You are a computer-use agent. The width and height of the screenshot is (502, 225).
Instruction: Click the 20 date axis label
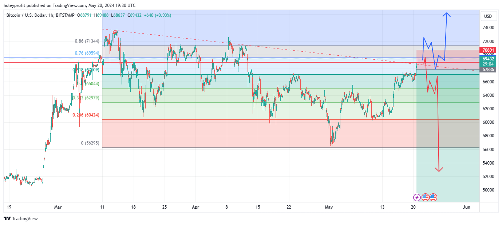pos(413,207)
